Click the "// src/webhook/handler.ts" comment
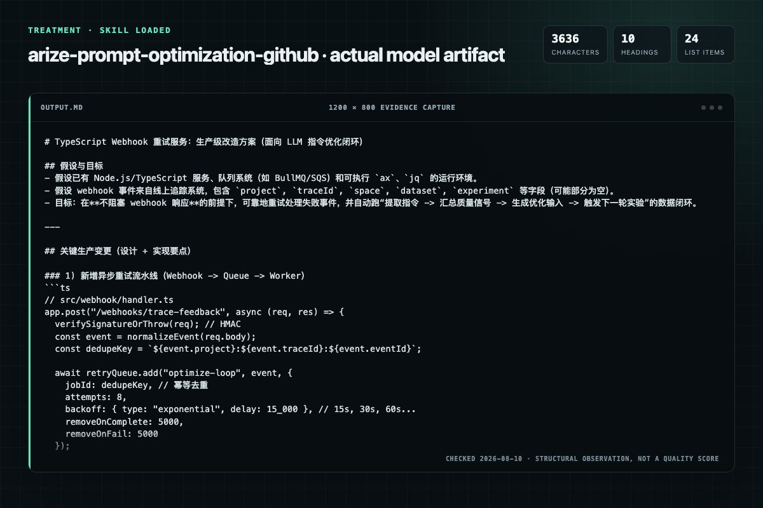 (109, 300)
